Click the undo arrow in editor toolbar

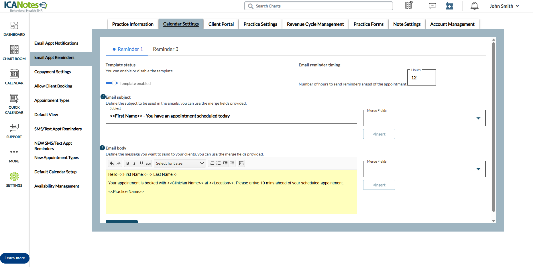coord(112,163)
